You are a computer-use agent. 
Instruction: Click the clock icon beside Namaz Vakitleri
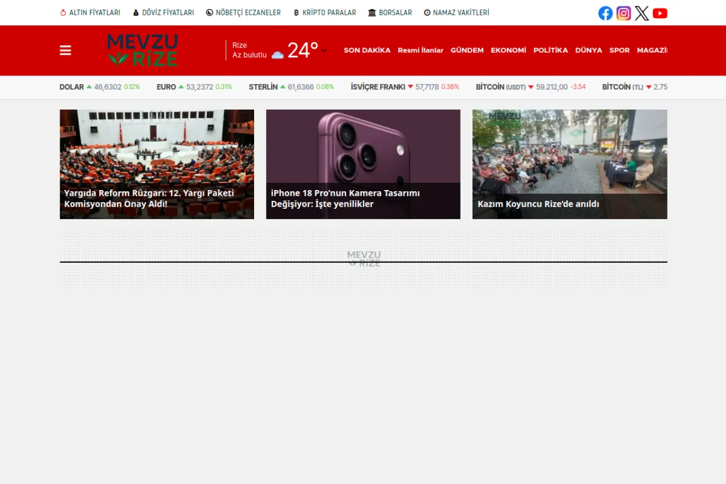coord(427,12)
